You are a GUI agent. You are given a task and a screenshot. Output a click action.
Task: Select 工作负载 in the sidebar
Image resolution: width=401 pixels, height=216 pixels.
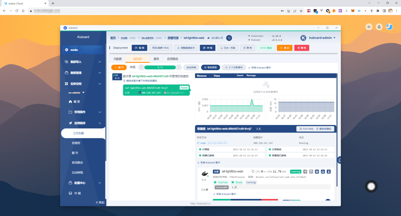84,133
